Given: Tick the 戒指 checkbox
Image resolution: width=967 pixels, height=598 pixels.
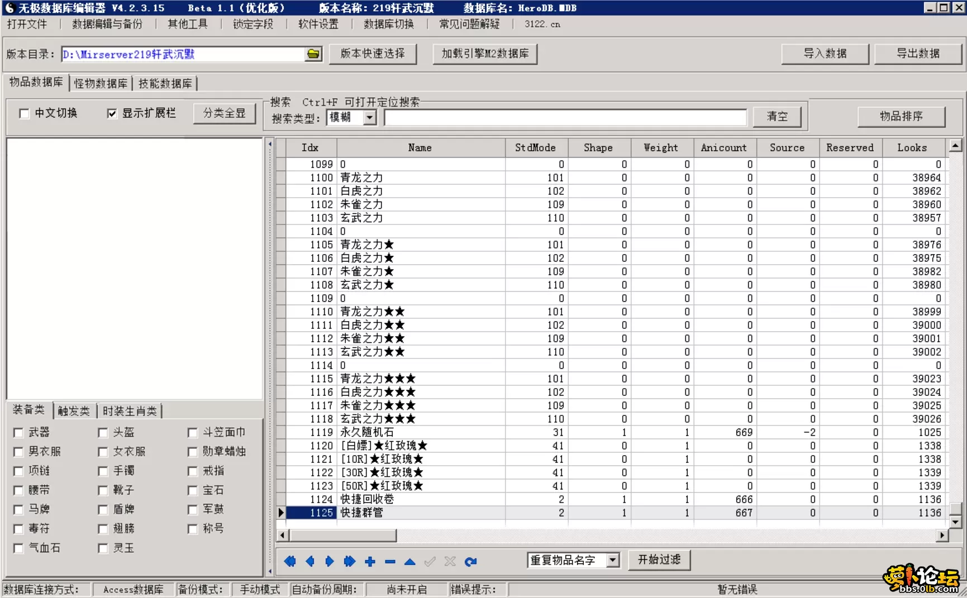Looking at the screenshot, I should click(x=193, y=471).
